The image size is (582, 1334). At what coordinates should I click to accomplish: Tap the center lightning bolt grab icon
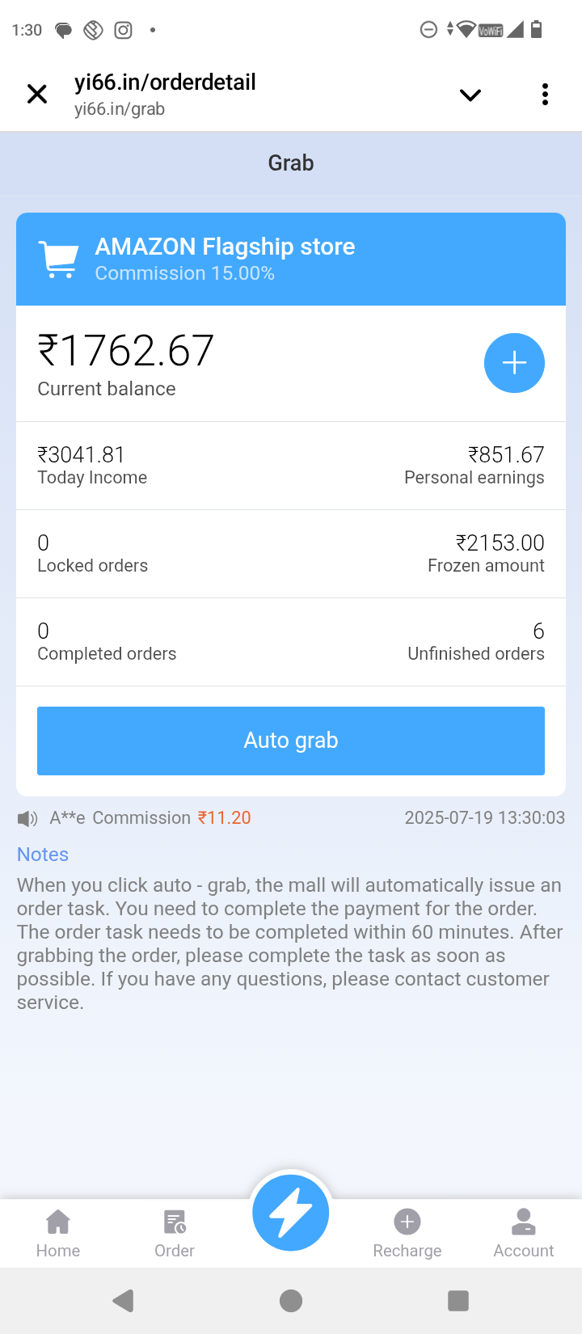point(291,1213)
